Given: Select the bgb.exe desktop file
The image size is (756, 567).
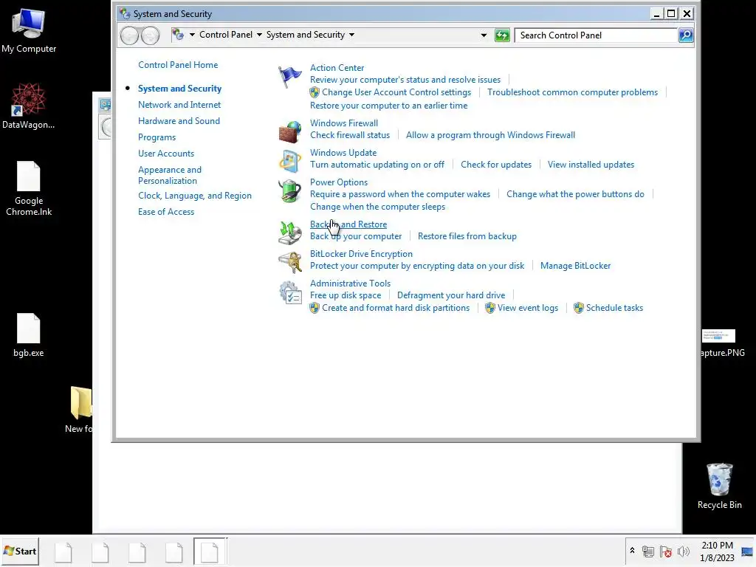Looking at the screenshot, I should (29, 335).
